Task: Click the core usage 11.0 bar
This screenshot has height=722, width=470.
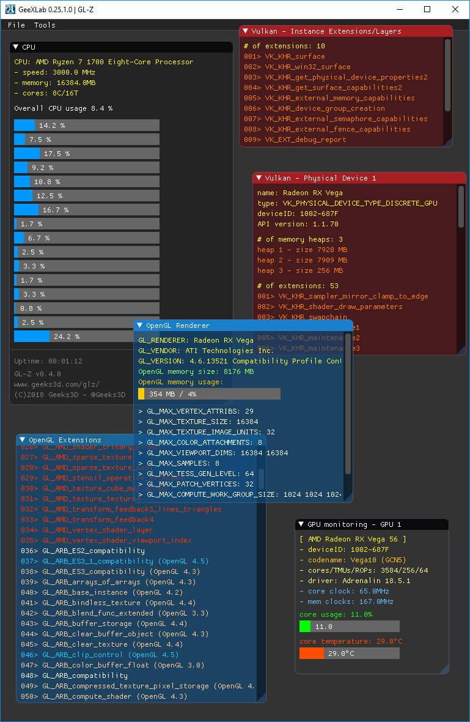Action: tap(350, 627)
